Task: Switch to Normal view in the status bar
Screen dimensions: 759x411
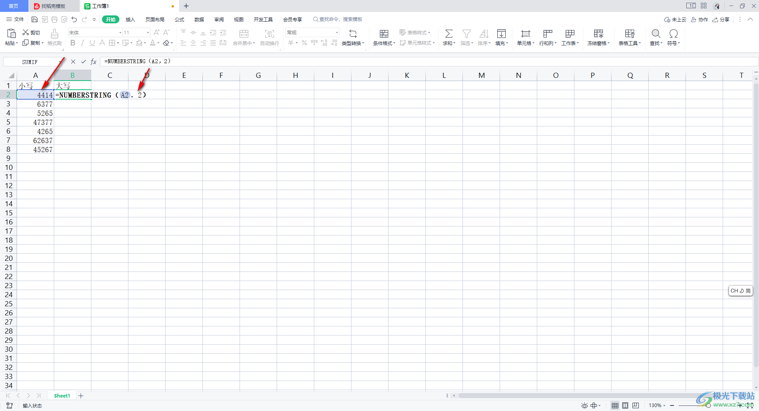Action: pyautogui.click(x=615, y=405)
